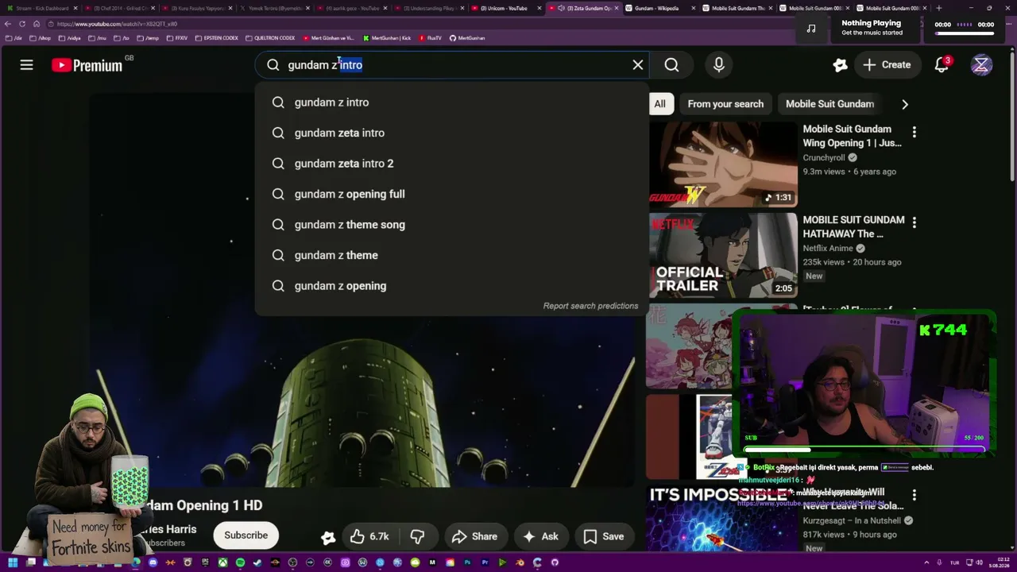Screen dimensions: 1017x572
Task: Open options for Gundam Hathaway video
Action: (x=914, y=222)
